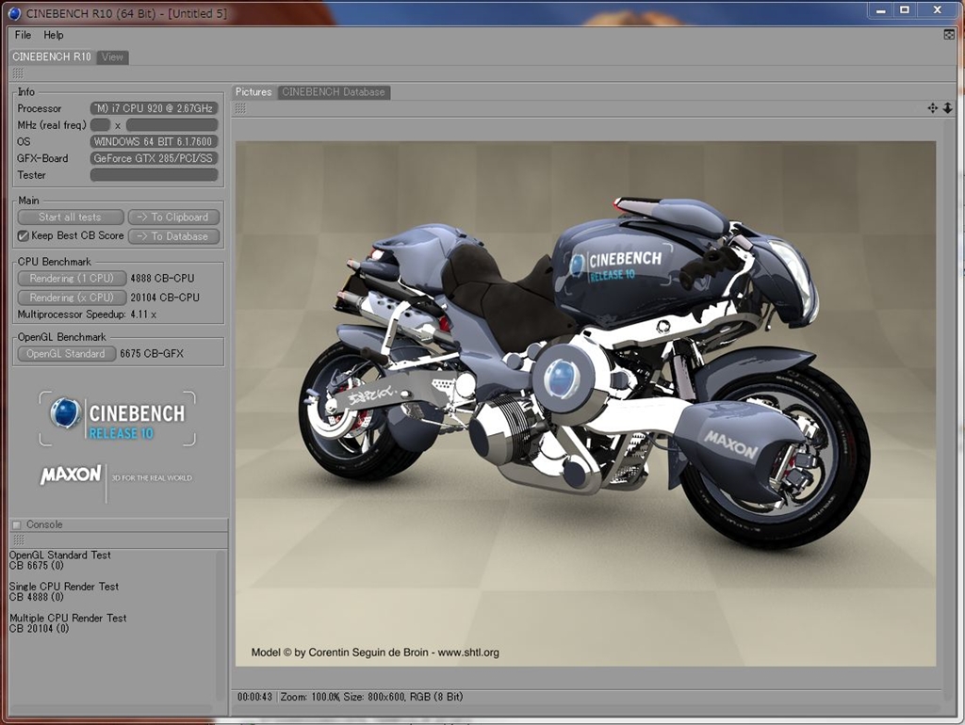Open the Help menu

click(54, 35)
